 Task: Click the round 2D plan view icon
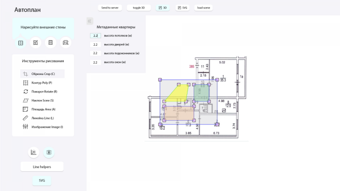pos(34,152)
